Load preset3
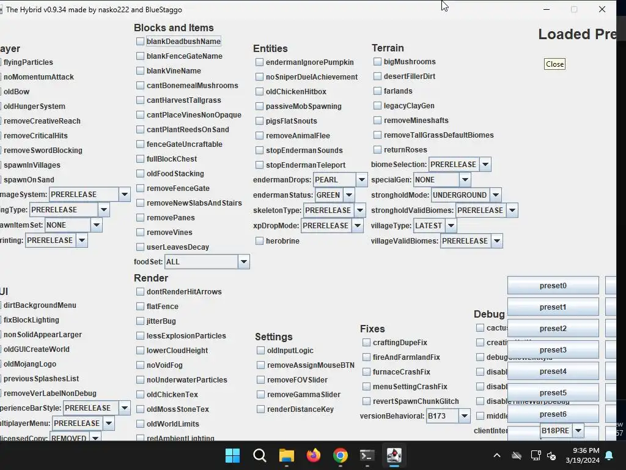Screen dimensions: 626x470 [553, 349]
